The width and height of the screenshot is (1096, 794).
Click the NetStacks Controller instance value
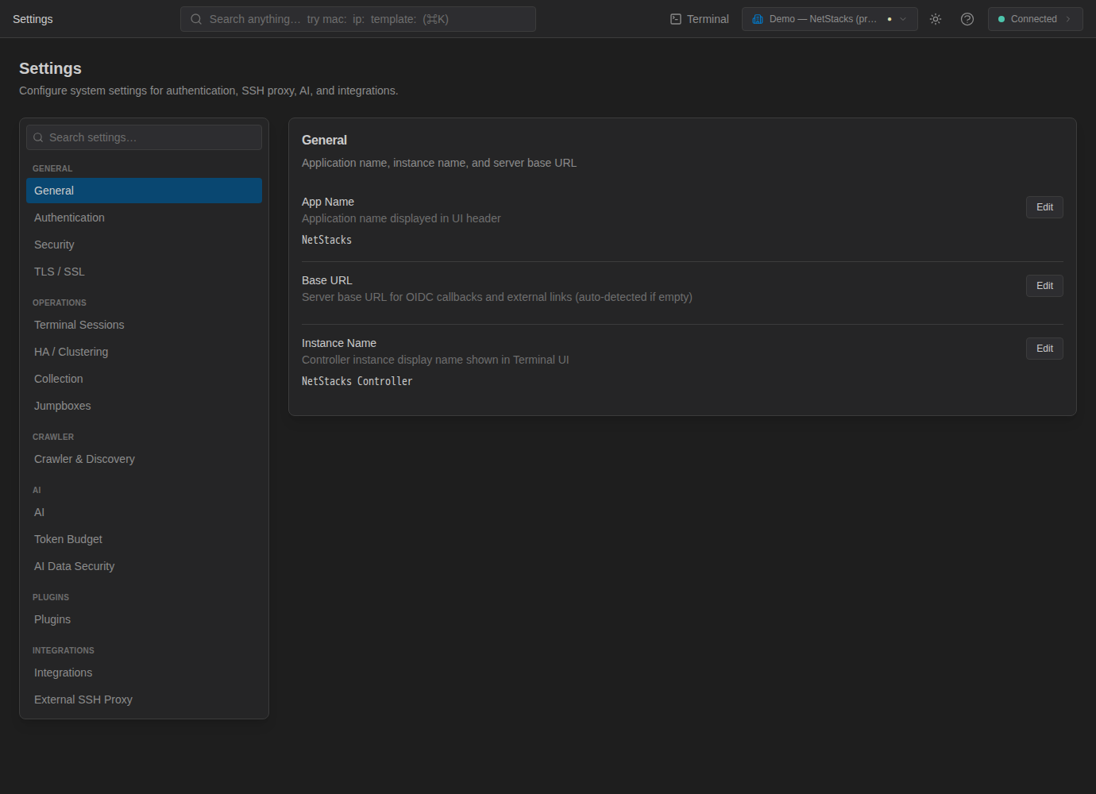tap(357, 381)
